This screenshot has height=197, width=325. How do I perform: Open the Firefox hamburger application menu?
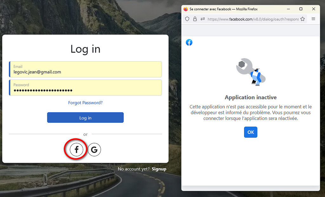point(313,19)
